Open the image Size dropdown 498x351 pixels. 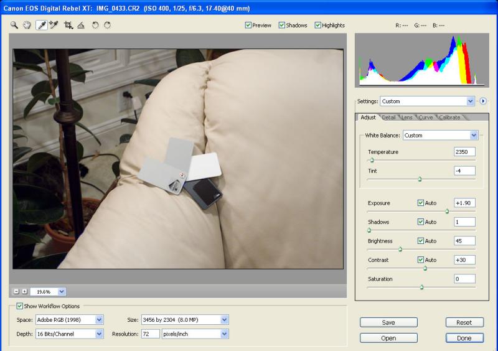pyautogui.click(x=185, y=320)
